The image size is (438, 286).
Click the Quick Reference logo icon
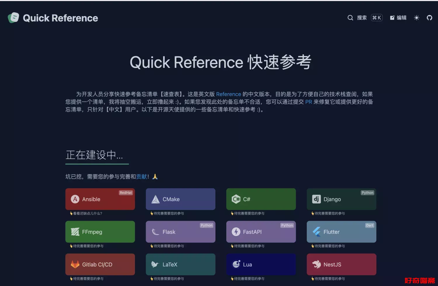click(13, 18)
